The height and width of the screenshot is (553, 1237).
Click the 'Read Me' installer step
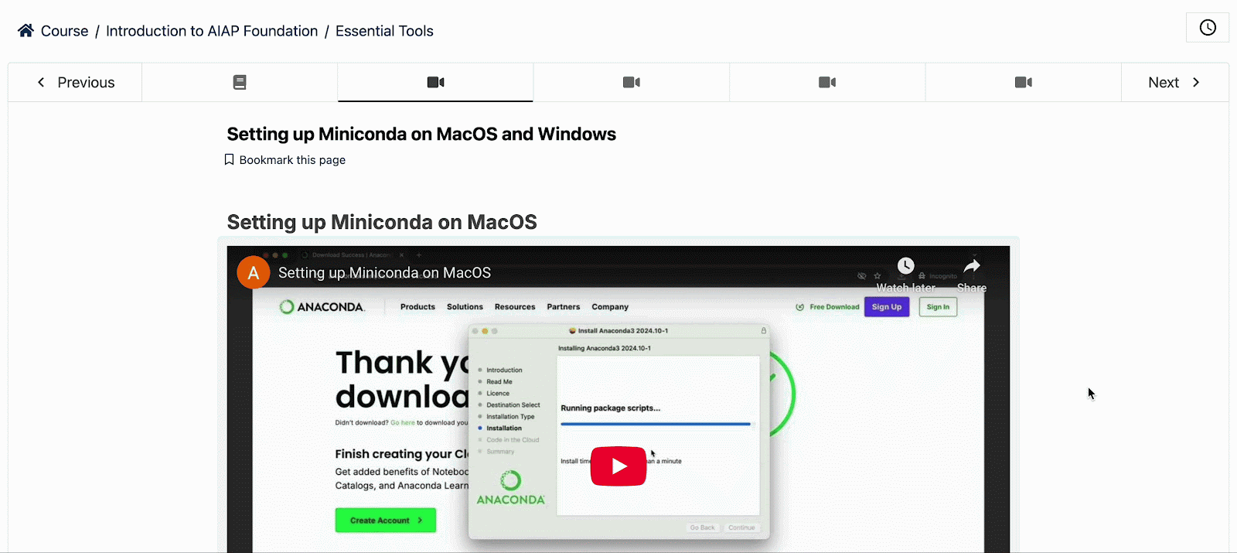click(x=499, y=382)
